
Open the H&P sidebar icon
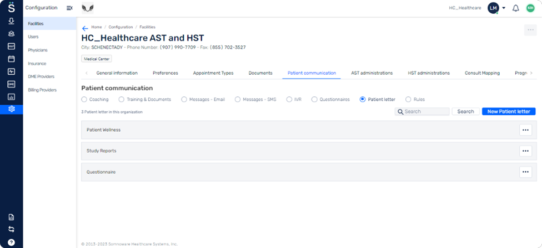pyautogui.click(x=12, y=46)
